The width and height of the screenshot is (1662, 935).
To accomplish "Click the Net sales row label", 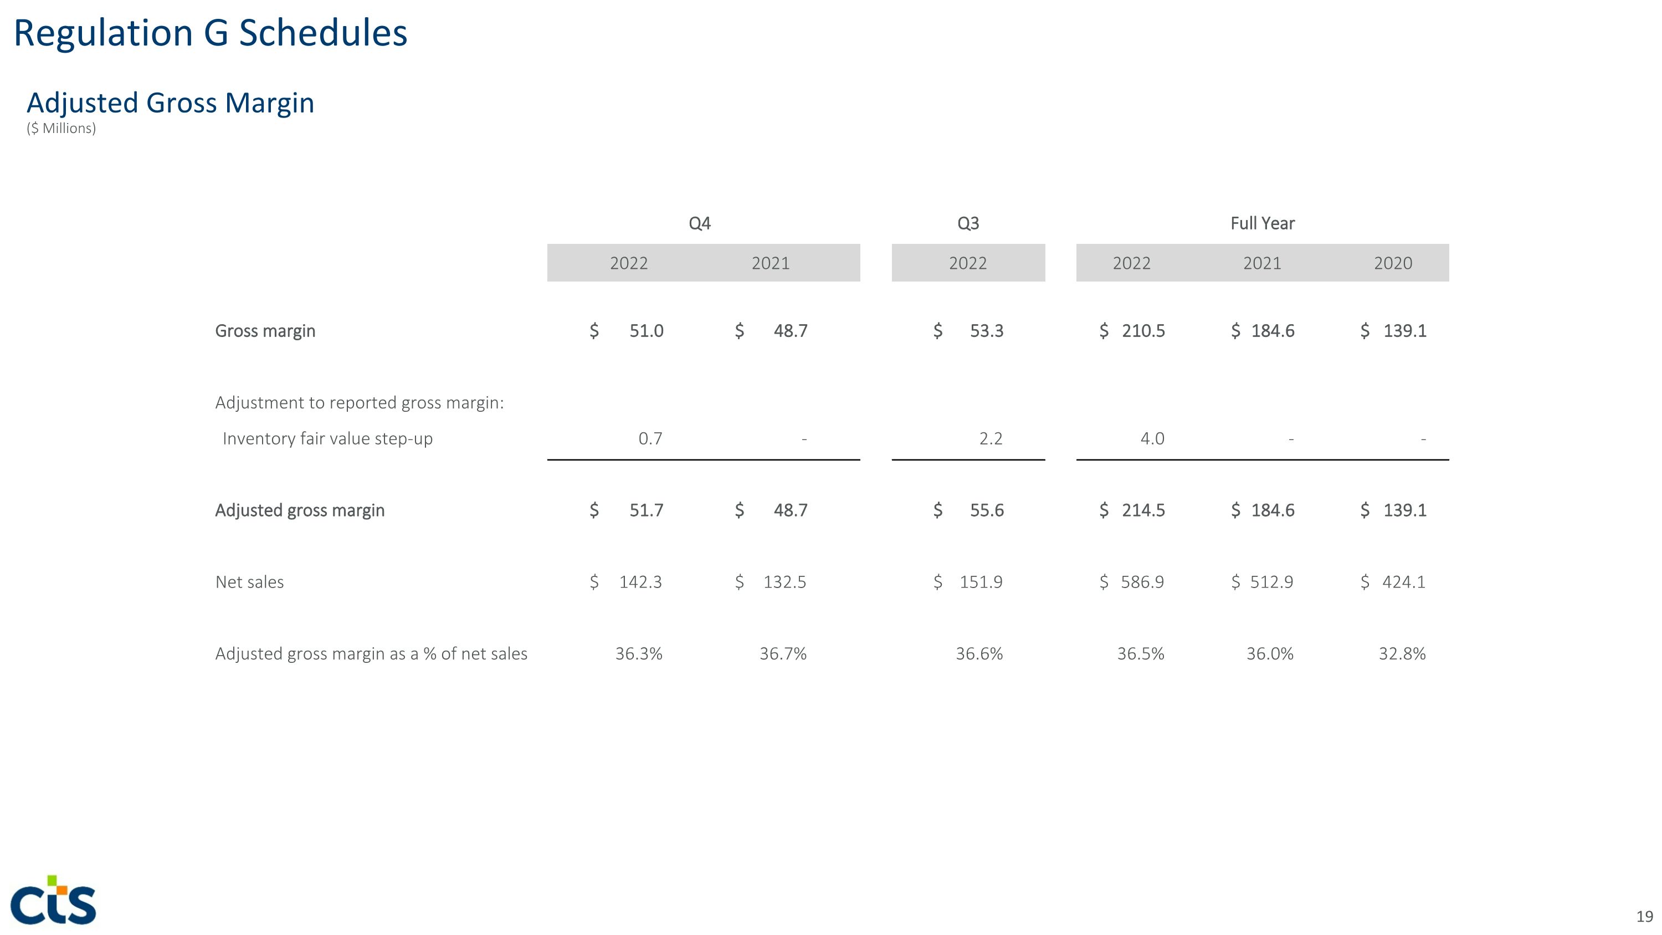I will point(249,582).
